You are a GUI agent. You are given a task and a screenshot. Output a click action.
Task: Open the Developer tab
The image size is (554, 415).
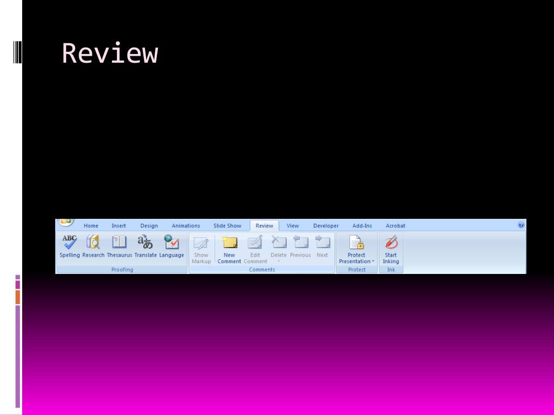tap(326, 226)
